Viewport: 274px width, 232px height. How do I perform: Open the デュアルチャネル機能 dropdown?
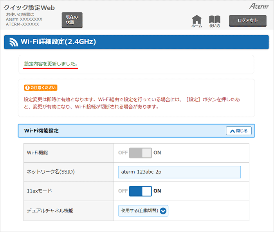pos(143,210)
